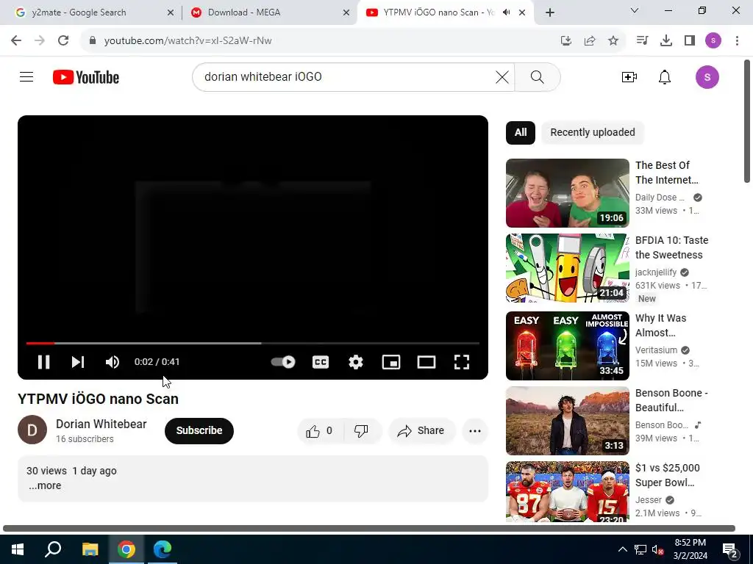This screenshot has width=753, height=564.
Task: Open the video settings gear
Action: click(x=355, y=362)
